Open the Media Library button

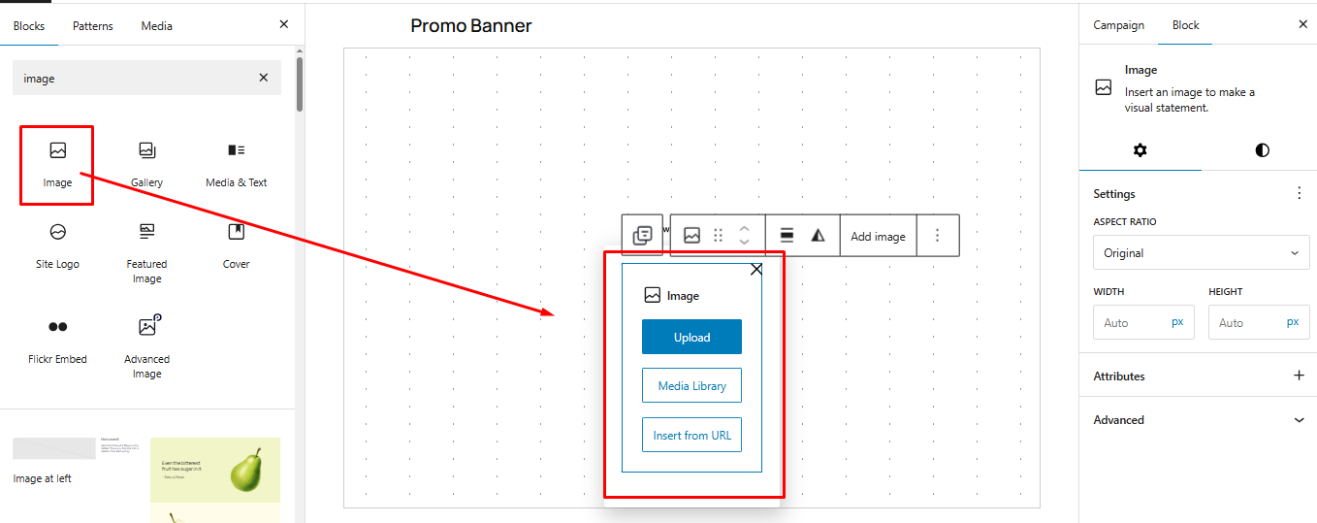coord(691,385)
